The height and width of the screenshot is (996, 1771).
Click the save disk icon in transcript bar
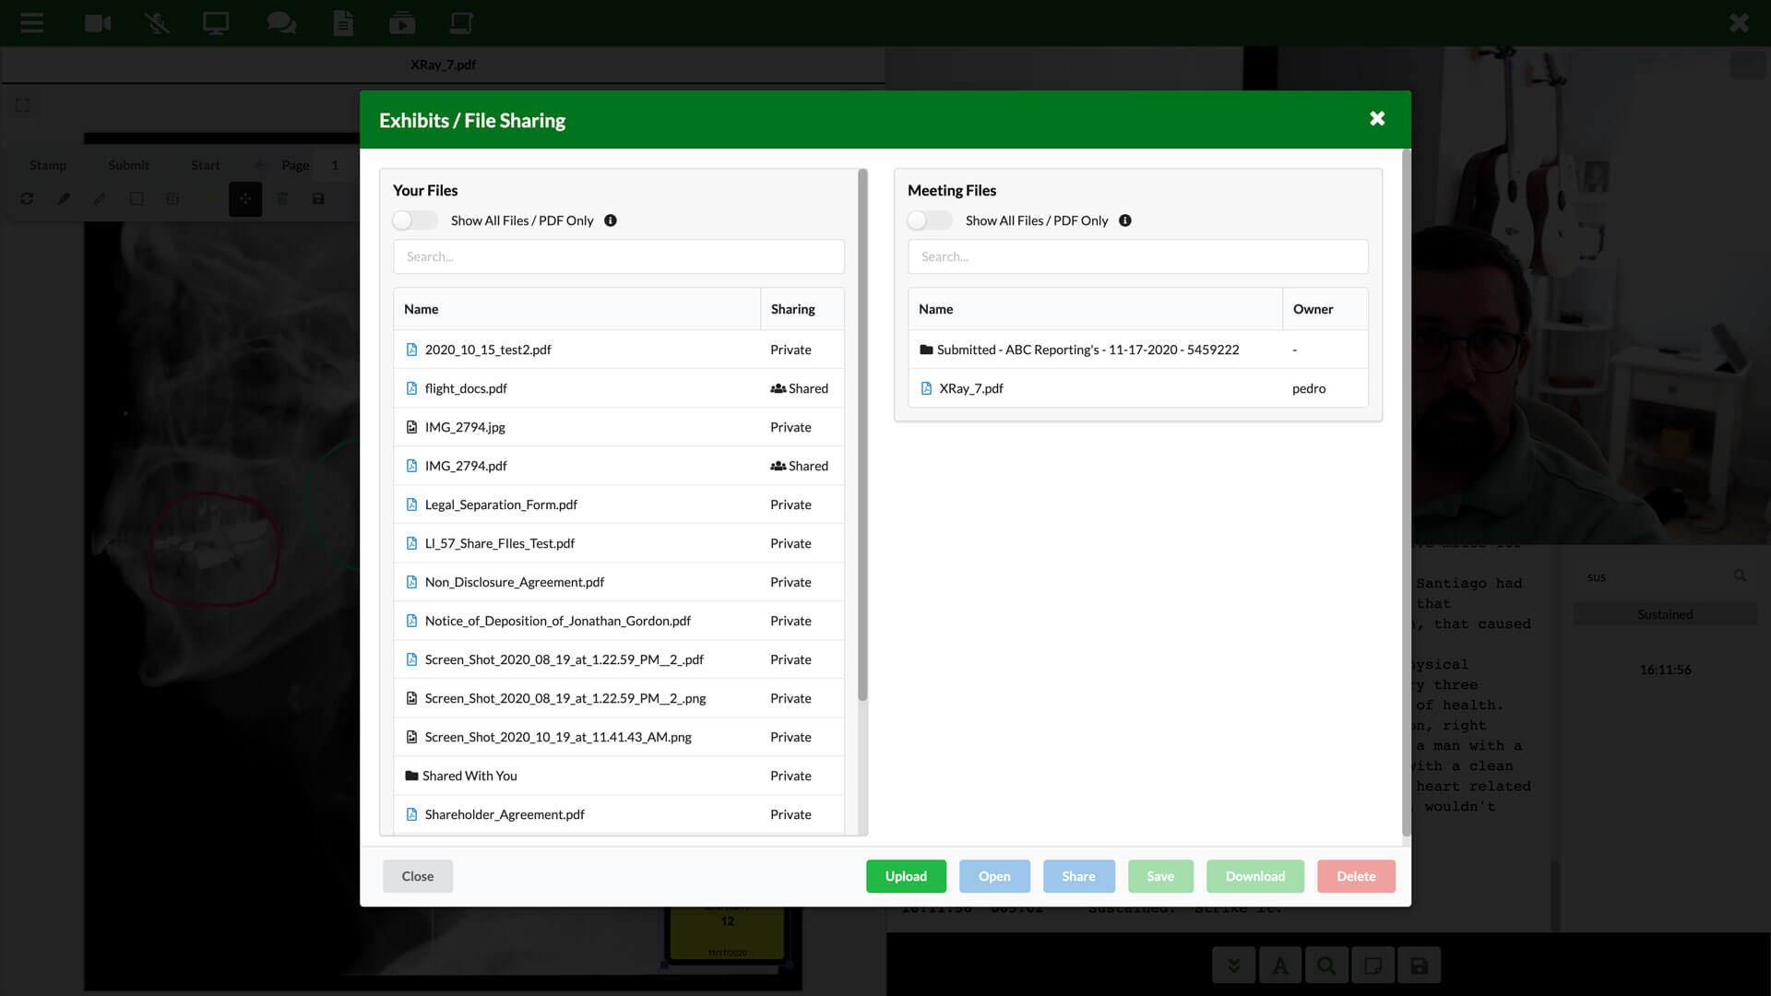point(1420,966)
